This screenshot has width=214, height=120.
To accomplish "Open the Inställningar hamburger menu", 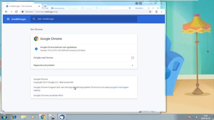I will [8, 19].
